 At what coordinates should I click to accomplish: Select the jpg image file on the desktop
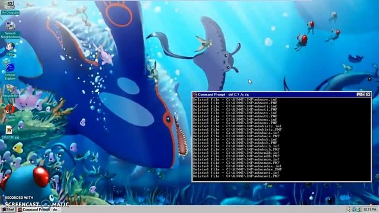[10, 132]
